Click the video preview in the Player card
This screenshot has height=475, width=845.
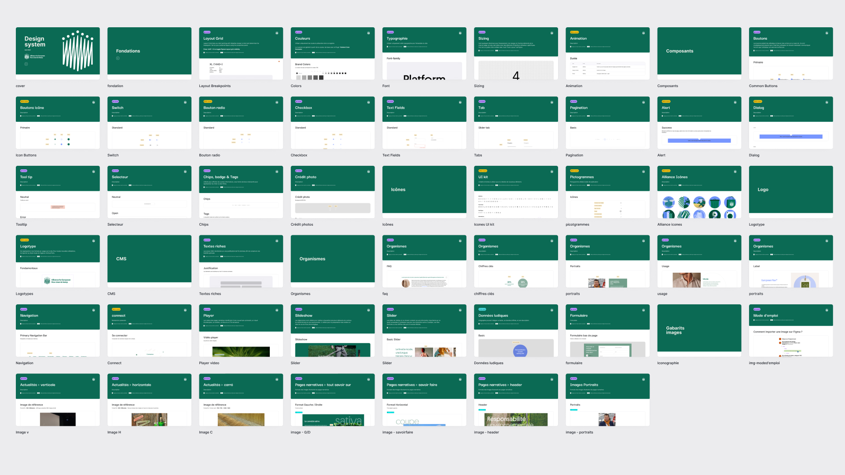241,351
